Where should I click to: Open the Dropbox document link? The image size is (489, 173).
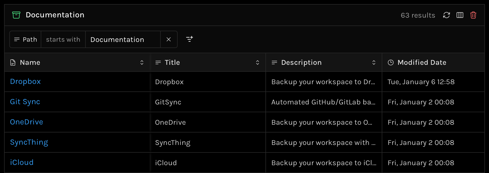coord(26,82)
